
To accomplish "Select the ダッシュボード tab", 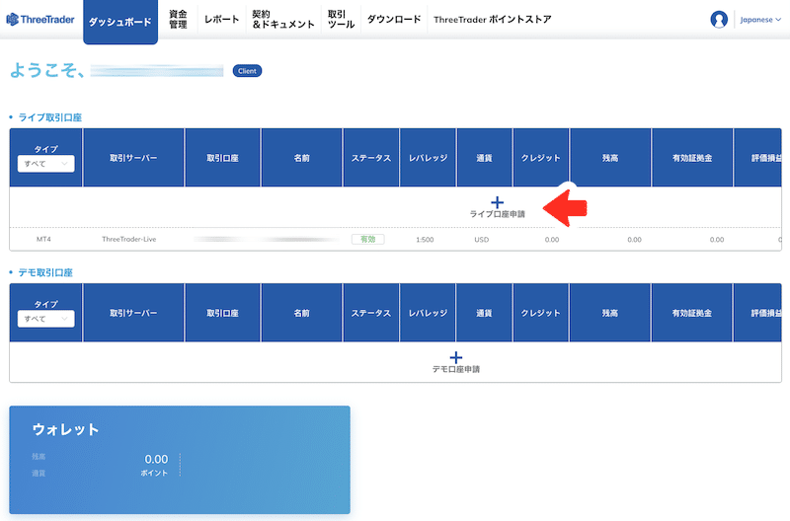I will click(x=120, y=22).
